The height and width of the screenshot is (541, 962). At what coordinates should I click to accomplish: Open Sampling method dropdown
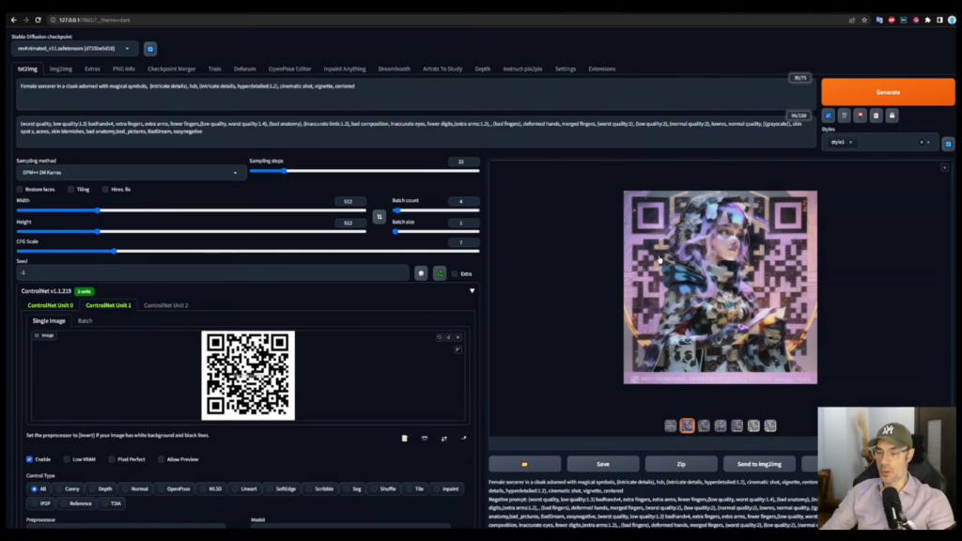132,173
